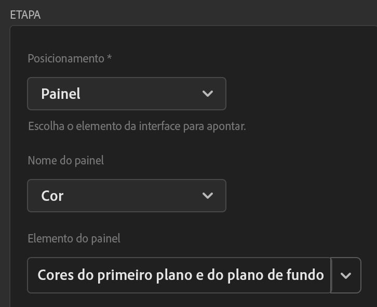377x307 pixels.
Task: Expand the Elemento do painel chevron button
Action: [x=346, y=275]
